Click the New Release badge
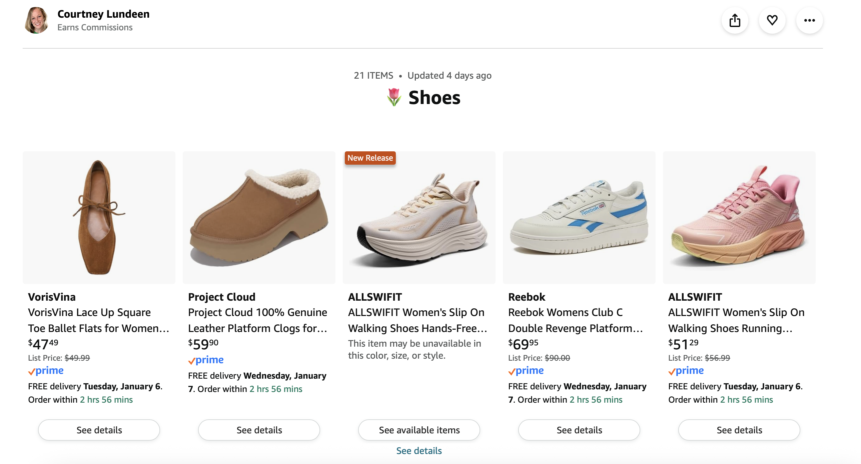The height and width of the screenshot is (464, 861). [370, 158]
